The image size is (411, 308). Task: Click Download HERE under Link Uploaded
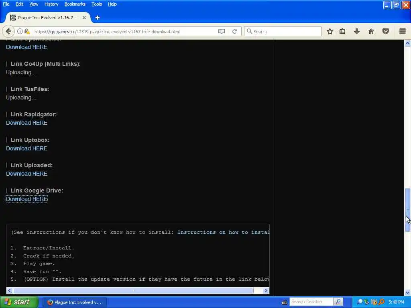pos(27,174)
